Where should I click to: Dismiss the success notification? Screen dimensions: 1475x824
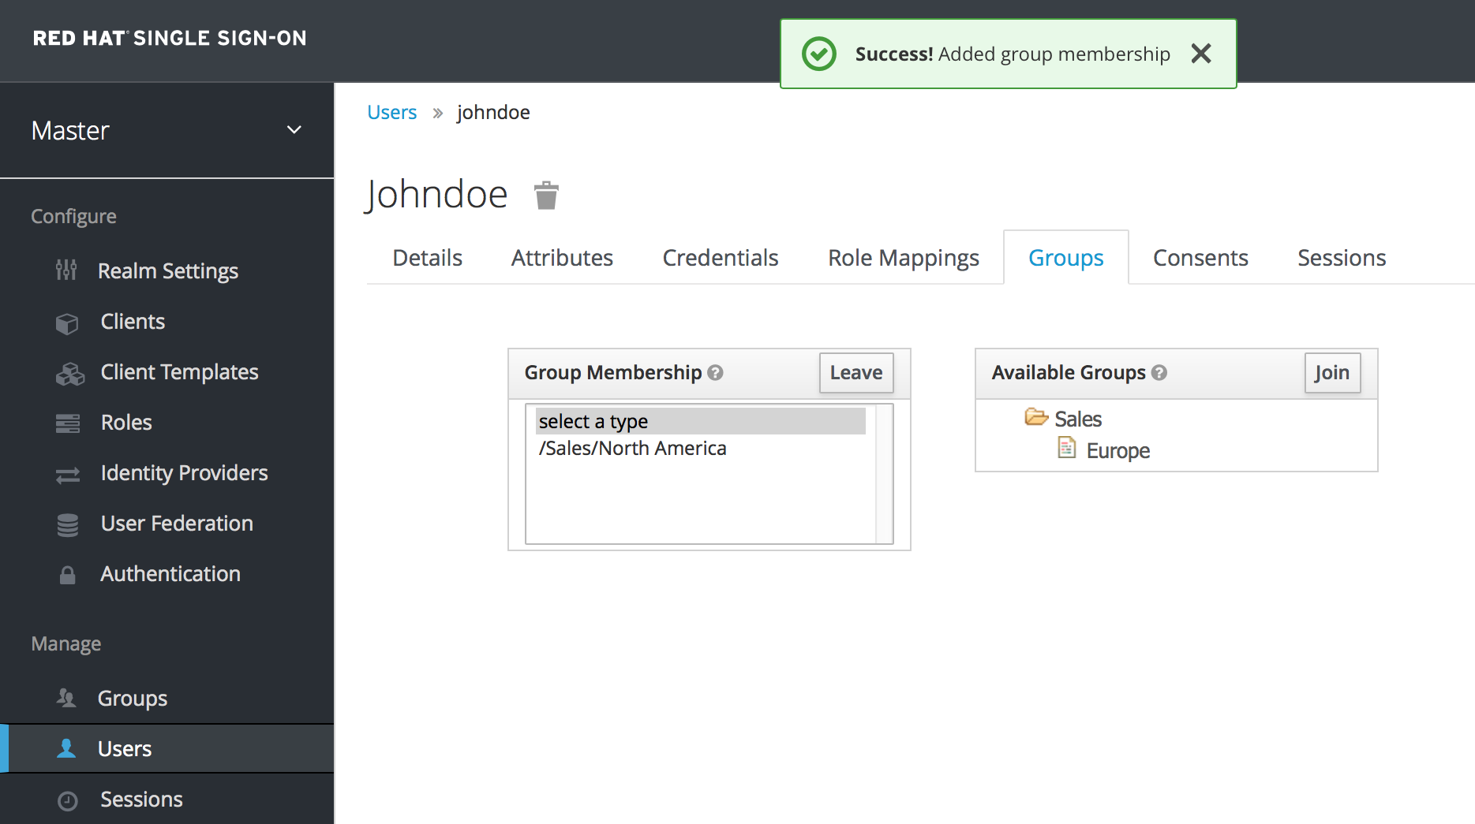coord(1200,54)
